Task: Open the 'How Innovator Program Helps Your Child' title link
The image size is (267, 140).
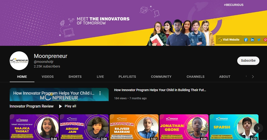Action: 160,90
